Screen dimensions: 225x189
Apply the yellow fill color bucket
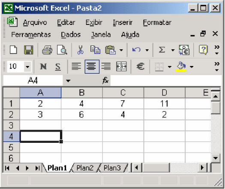pyautogui.click(x=181, y=67)
